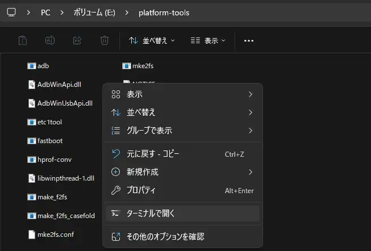Click the PC monitor icon in address bar
371x251 pixels.
click(x=11, y=12)
